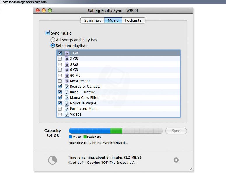Check the Purchased Music checkbox

pyautogui.click(x=60, y=109)
